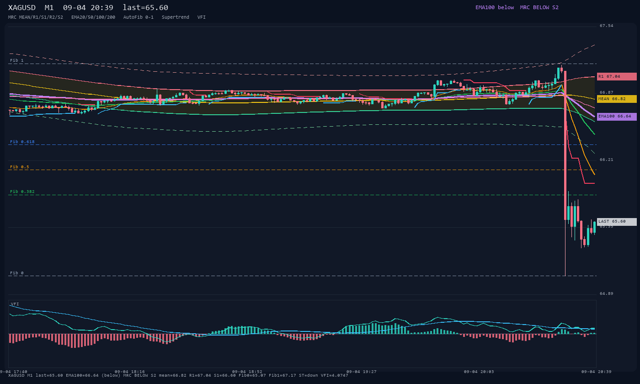
Task: Select the blue 'Fib 0.618' level label
Action: tap(22, 142)
